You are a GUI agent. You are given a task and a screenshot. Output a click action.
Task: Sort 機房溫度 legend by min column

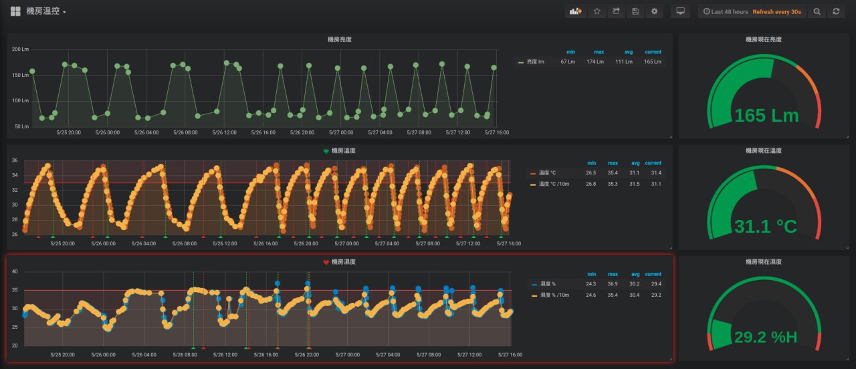pyautogui.click(x=592, y=163)
